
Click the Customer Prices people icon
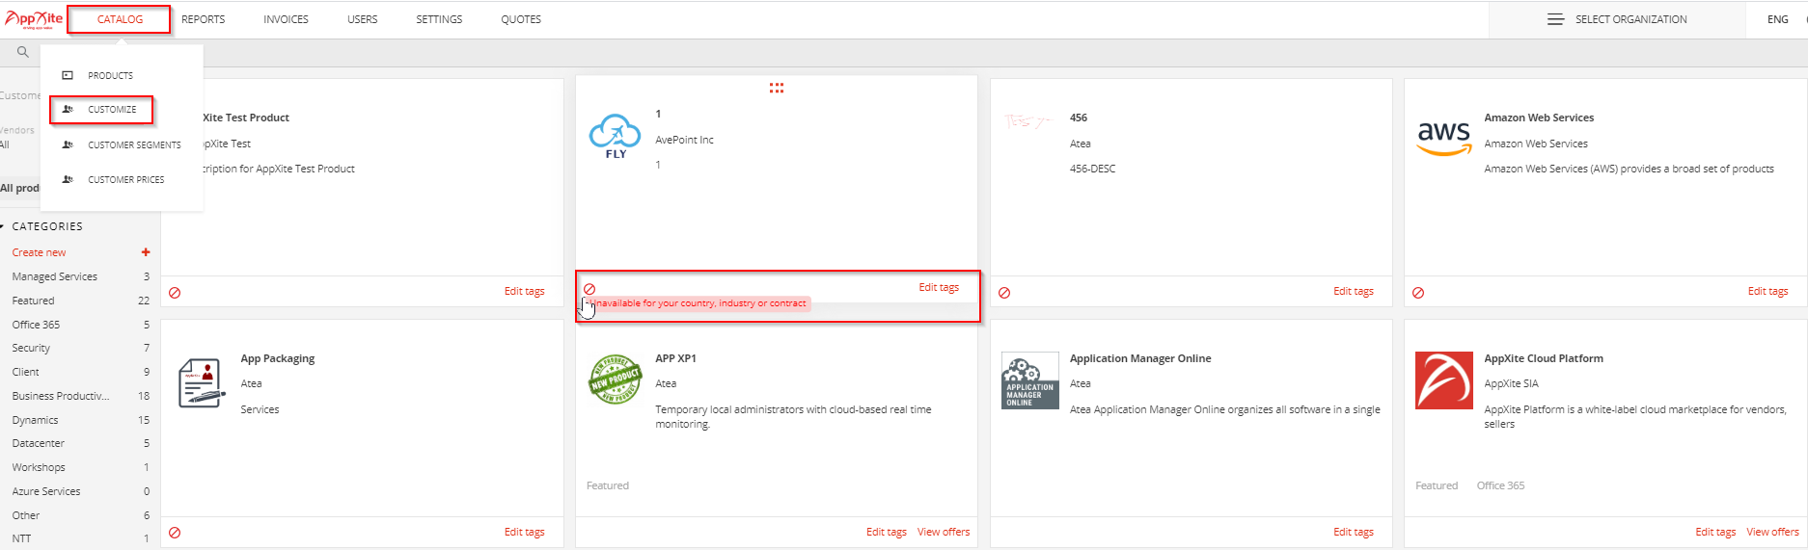68,179
